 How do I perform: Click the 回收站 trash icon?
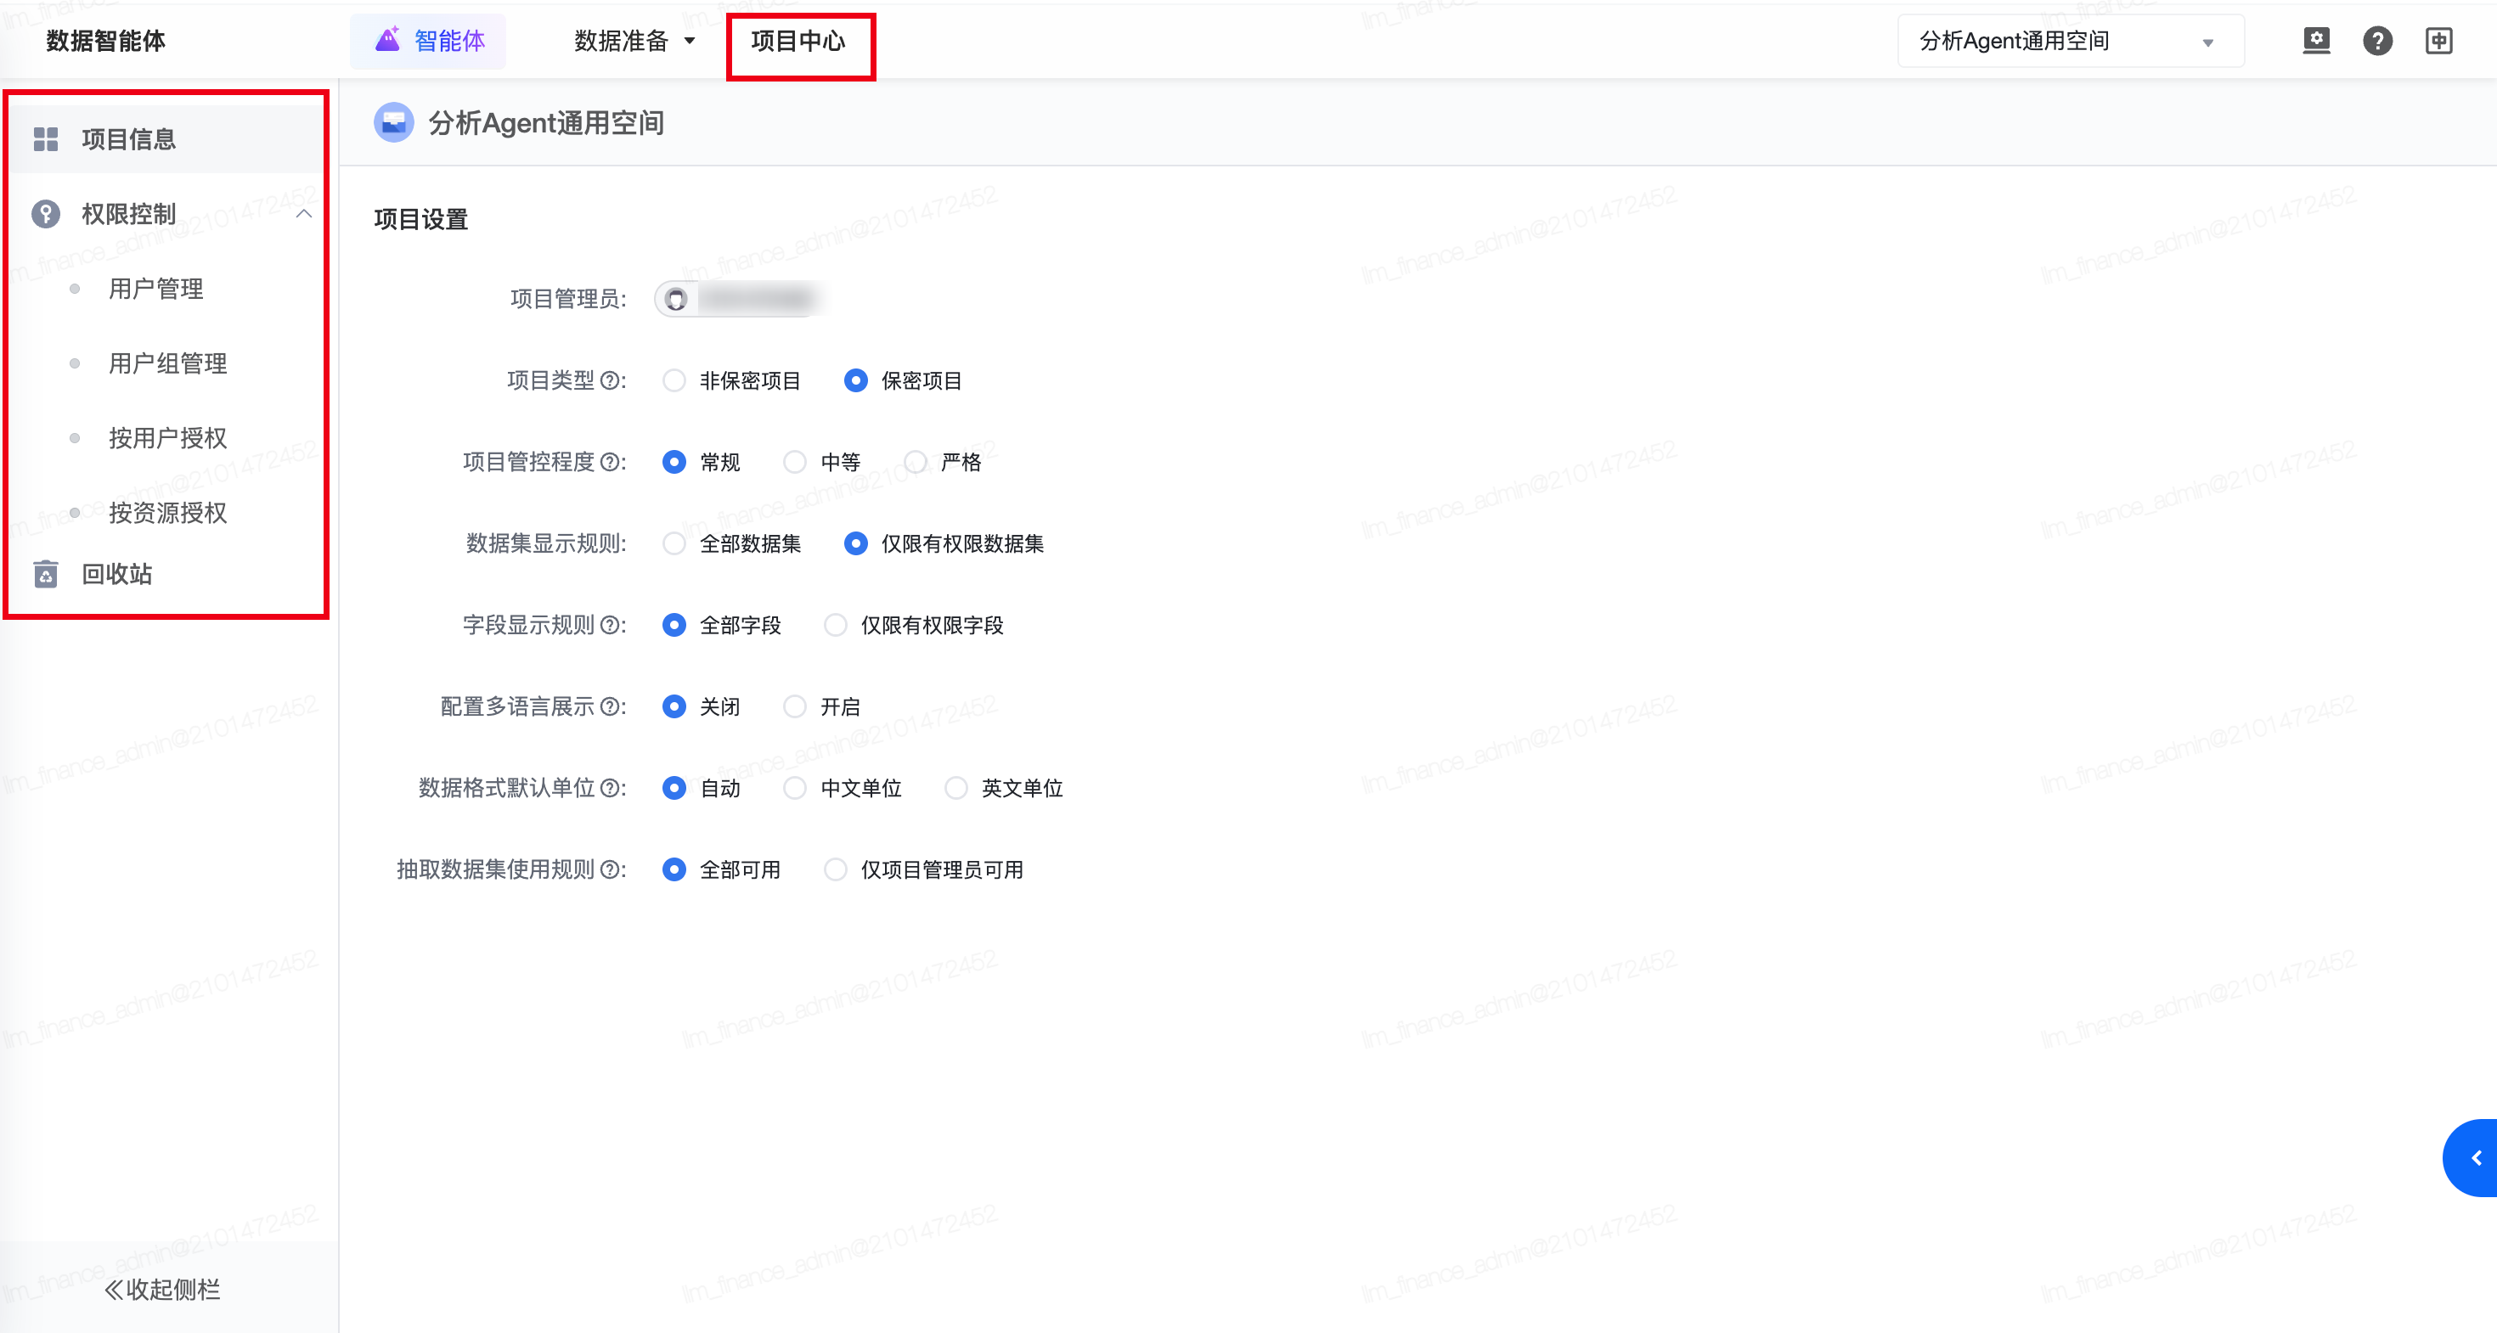(46, 575)
